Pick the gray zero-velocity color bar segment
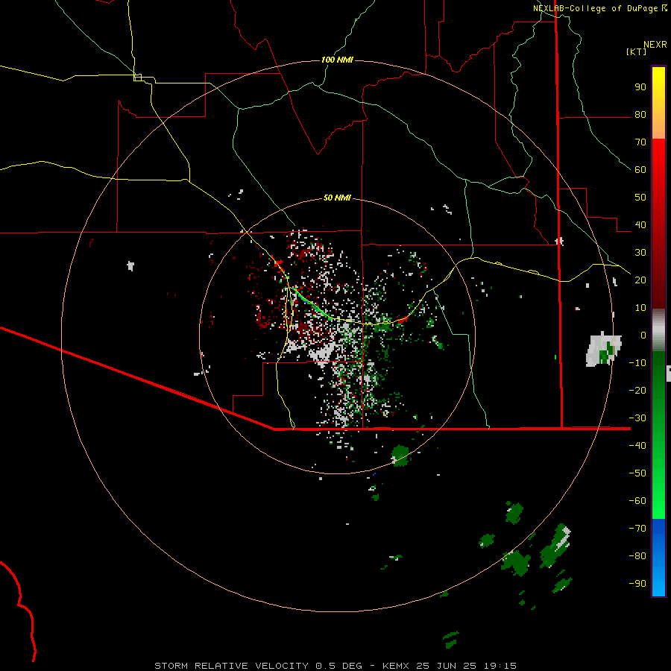The image size is (671, 671). 658,330
